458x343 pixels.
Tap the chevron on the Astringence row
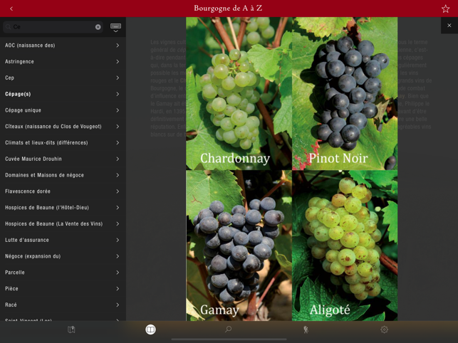(x=118, y=62)
